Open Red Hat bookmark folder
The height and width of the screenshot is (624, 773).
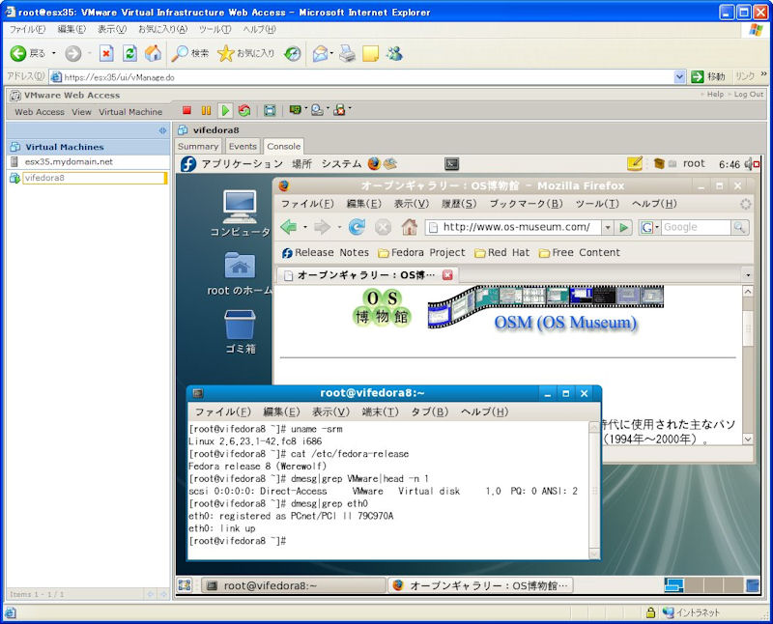pyautogui.click(x=501, y=253)
